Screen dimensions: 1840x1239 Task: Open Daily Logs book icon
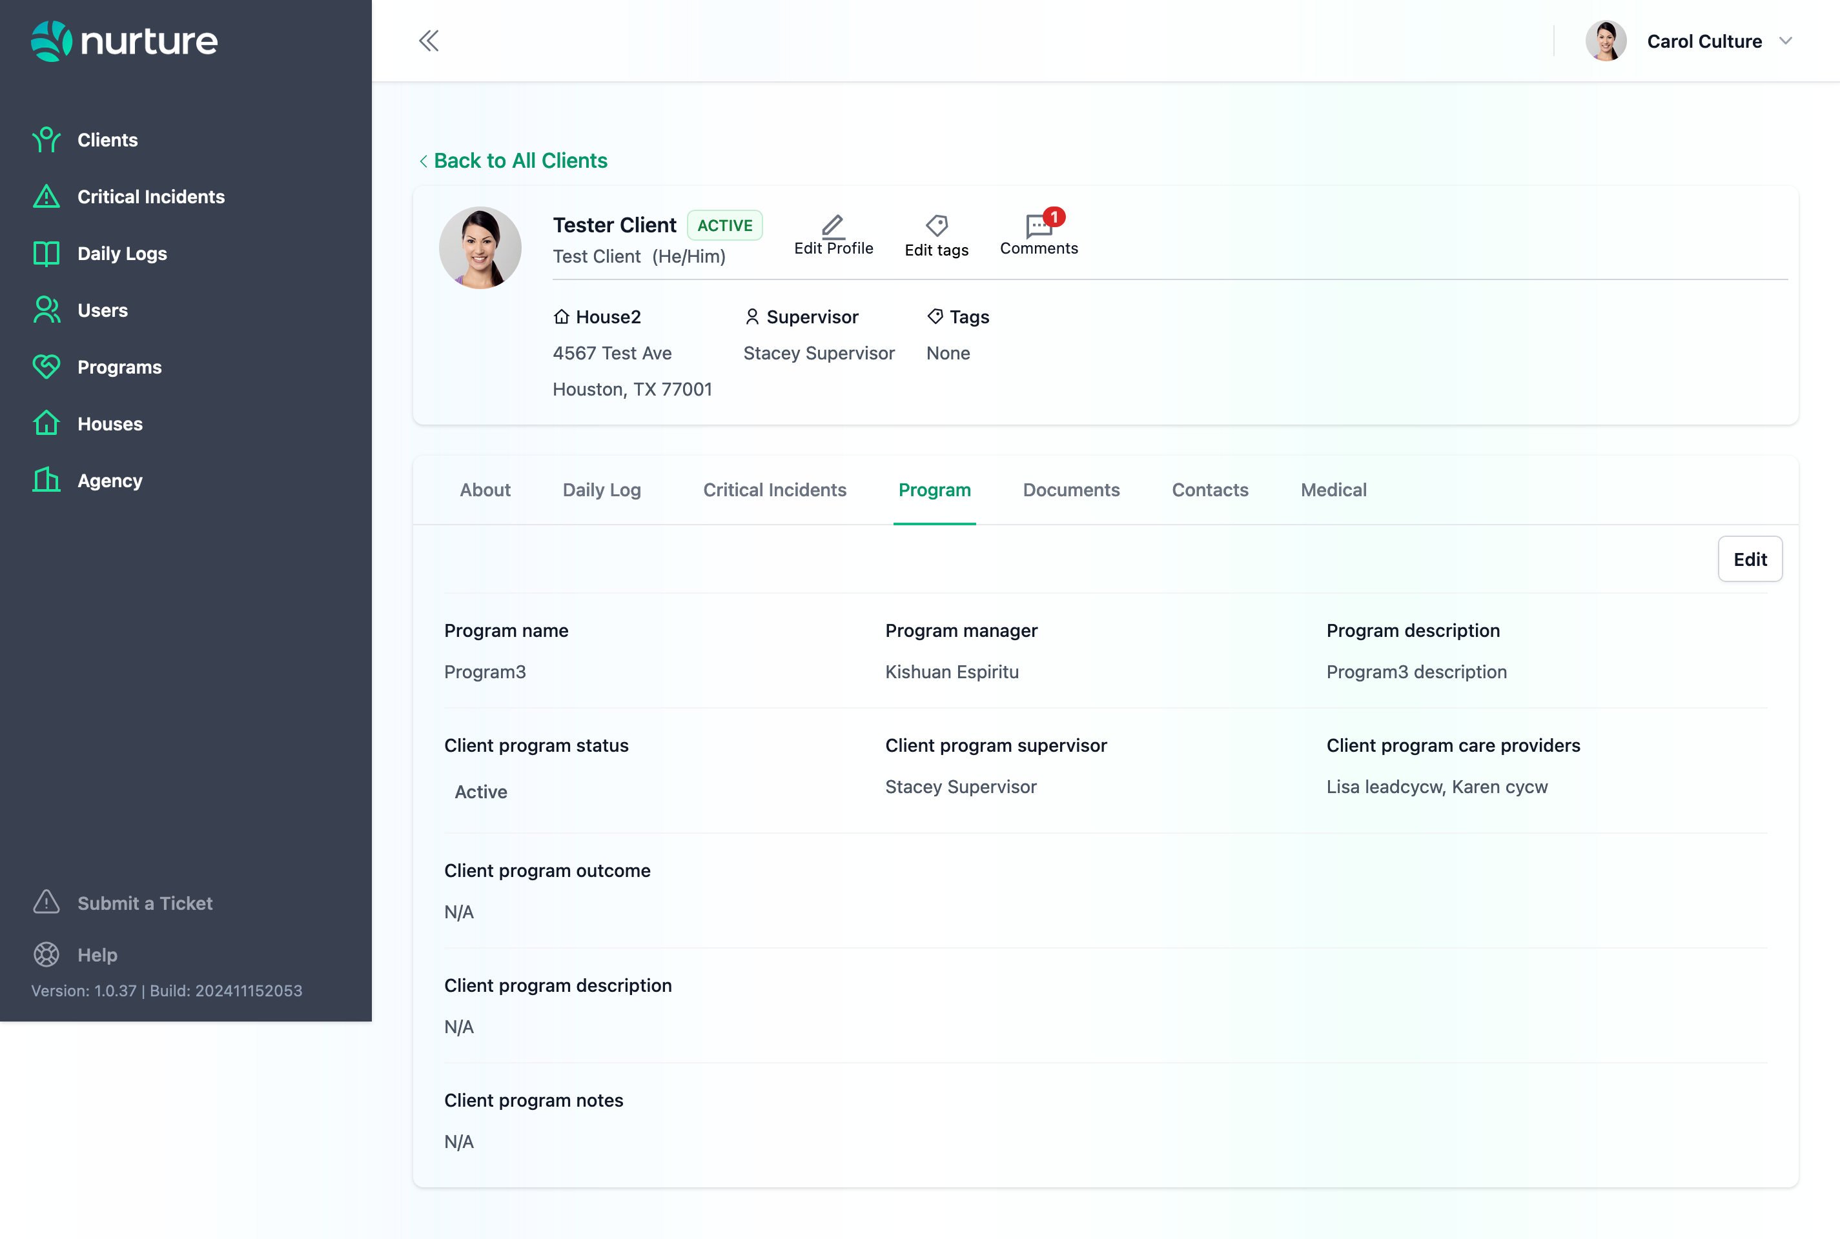pyautogui.click(x=46, y=254)
